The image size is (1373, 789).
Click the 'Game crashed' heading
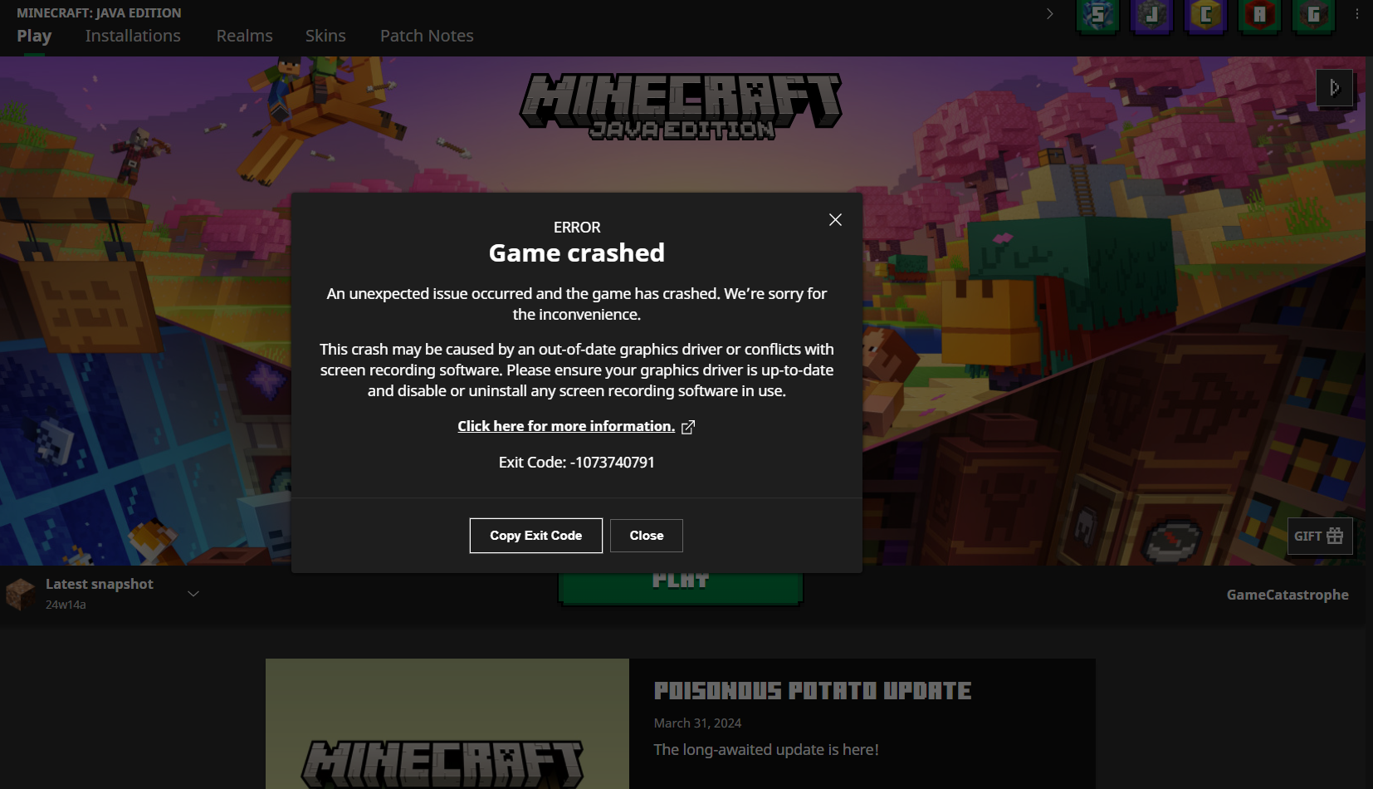tap(577, 252)
